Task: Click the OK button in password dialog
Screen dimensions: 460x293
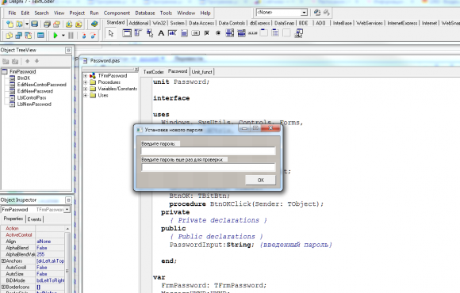Action: click(x=260, y=180)
